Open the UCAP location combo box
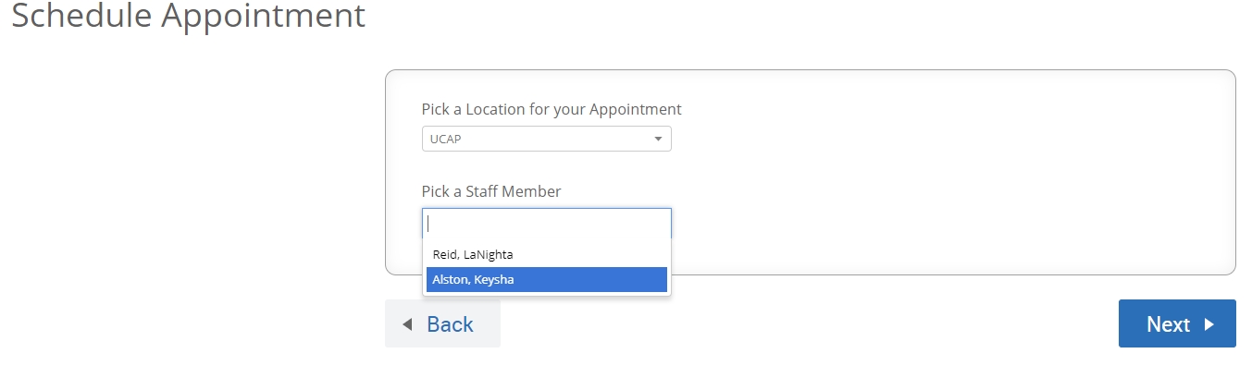Viewport: 1252px width, 390px height. point(546,139)
